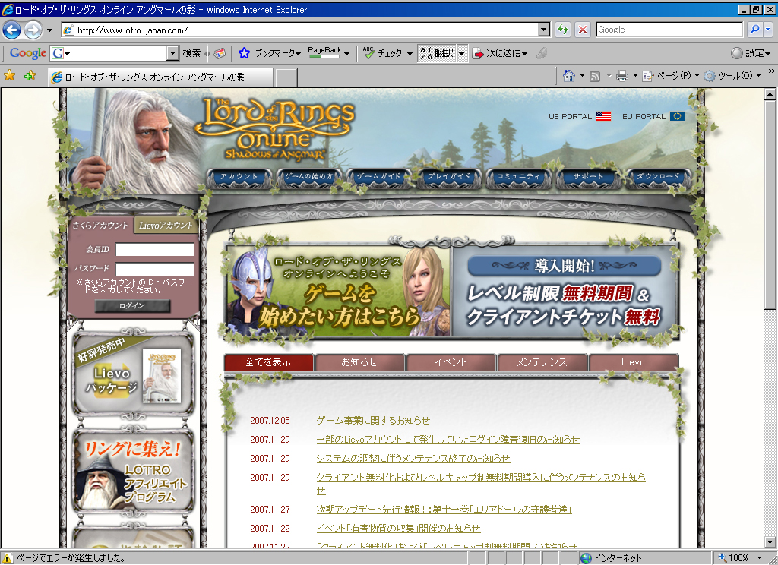Viewport: 778px width, 565px height.
Task: Open the Favorites Center star icon
Action: 10,76
